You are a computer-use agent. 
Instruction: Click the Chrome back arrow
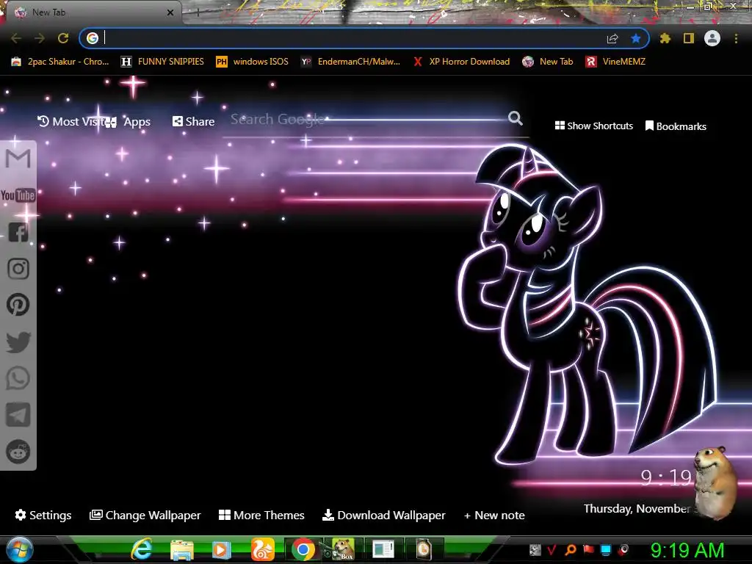tap(16, 38)
